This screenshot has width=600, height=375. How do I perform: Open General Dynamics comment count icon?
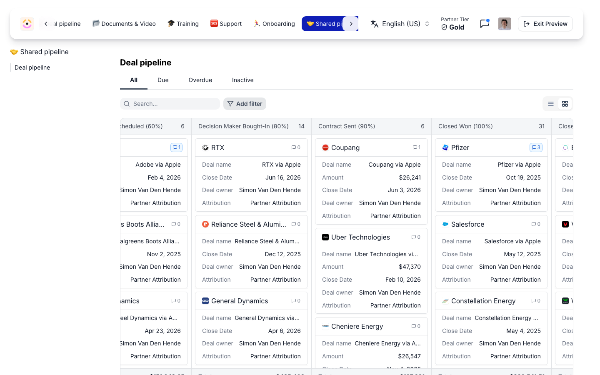coord(296,301)
